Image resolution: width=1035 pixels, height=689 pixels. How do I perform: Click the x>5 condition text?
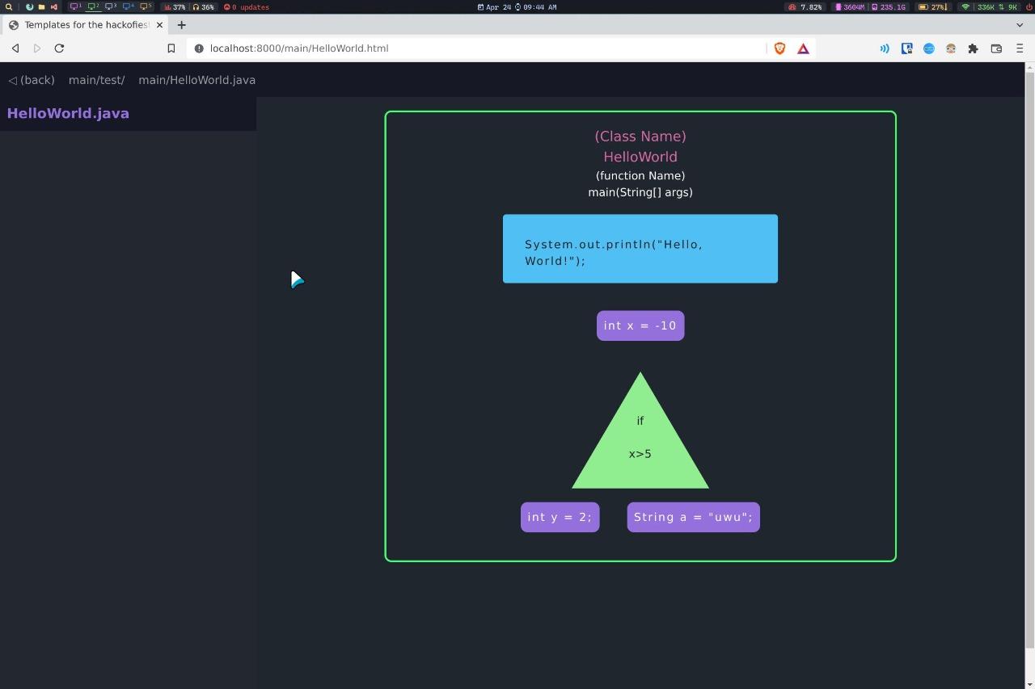[640, 454]
